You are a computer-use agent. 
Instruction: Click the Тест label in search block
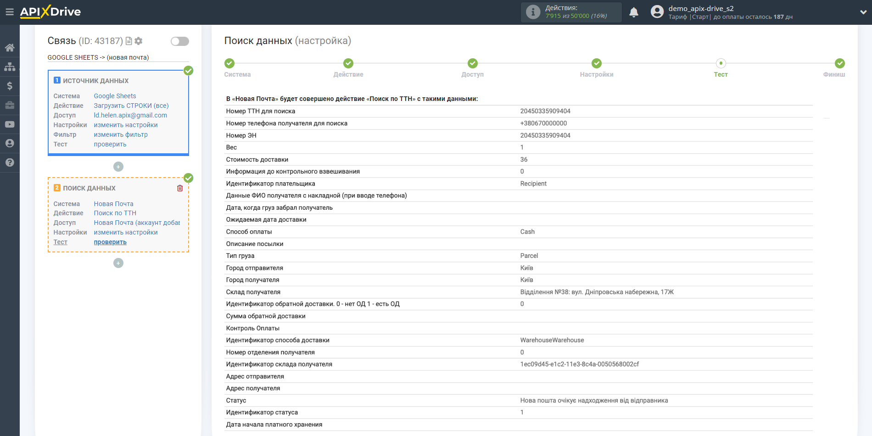60,242
